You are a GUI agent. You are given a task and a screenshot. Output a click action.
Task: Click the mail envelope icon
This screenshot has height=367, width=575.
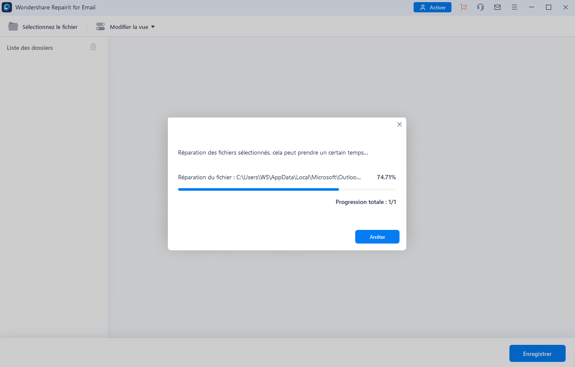[497, 7]
